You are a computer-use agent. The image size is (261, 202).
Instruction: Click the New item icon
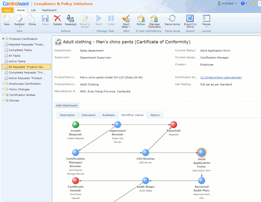point(7,18)
